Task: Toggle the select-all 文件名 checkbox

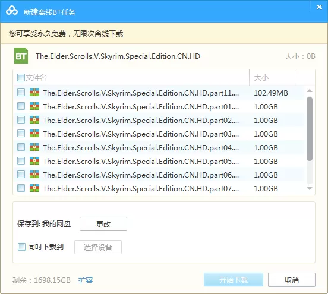Action: click(21, 77)
